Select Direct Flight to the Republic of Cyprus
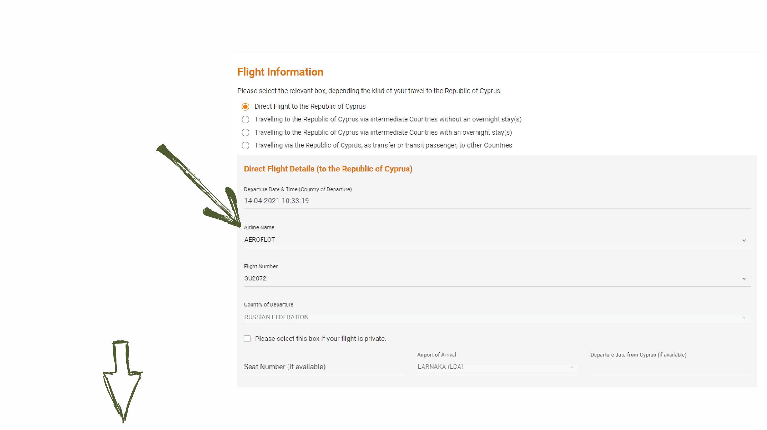Viewport: 767px width, 430px height. pyautogui.click(x=245, y=106)
